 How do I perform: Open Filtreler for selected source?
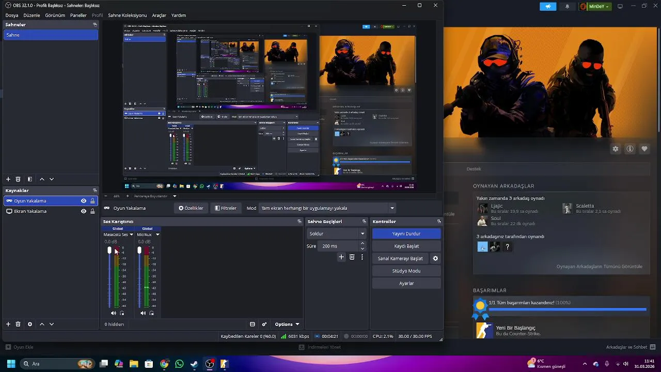(226, 208)
